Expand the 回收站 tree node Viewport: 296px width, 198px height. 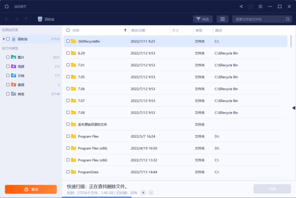point(3,39)
